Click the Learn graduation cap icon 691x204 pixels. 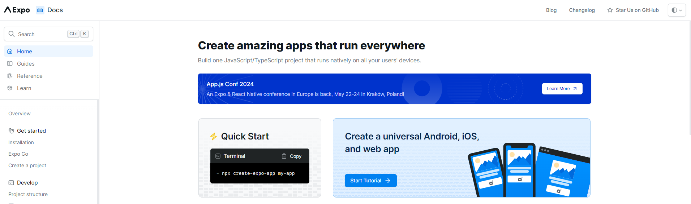click(10, 88)
